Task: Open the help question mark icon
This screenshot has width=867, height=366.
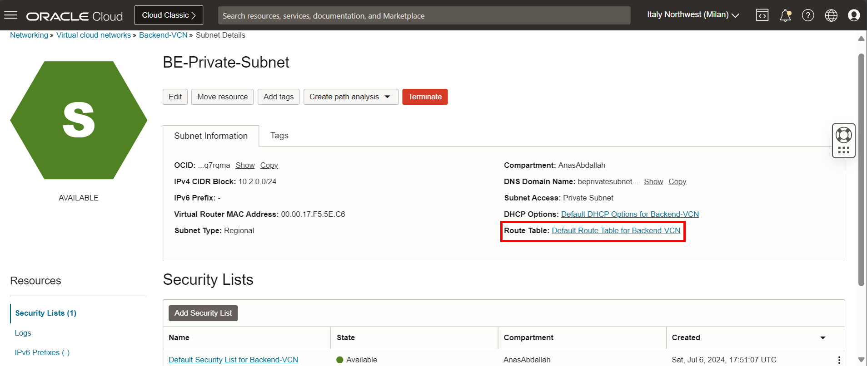Action: [x=808, y=15]
